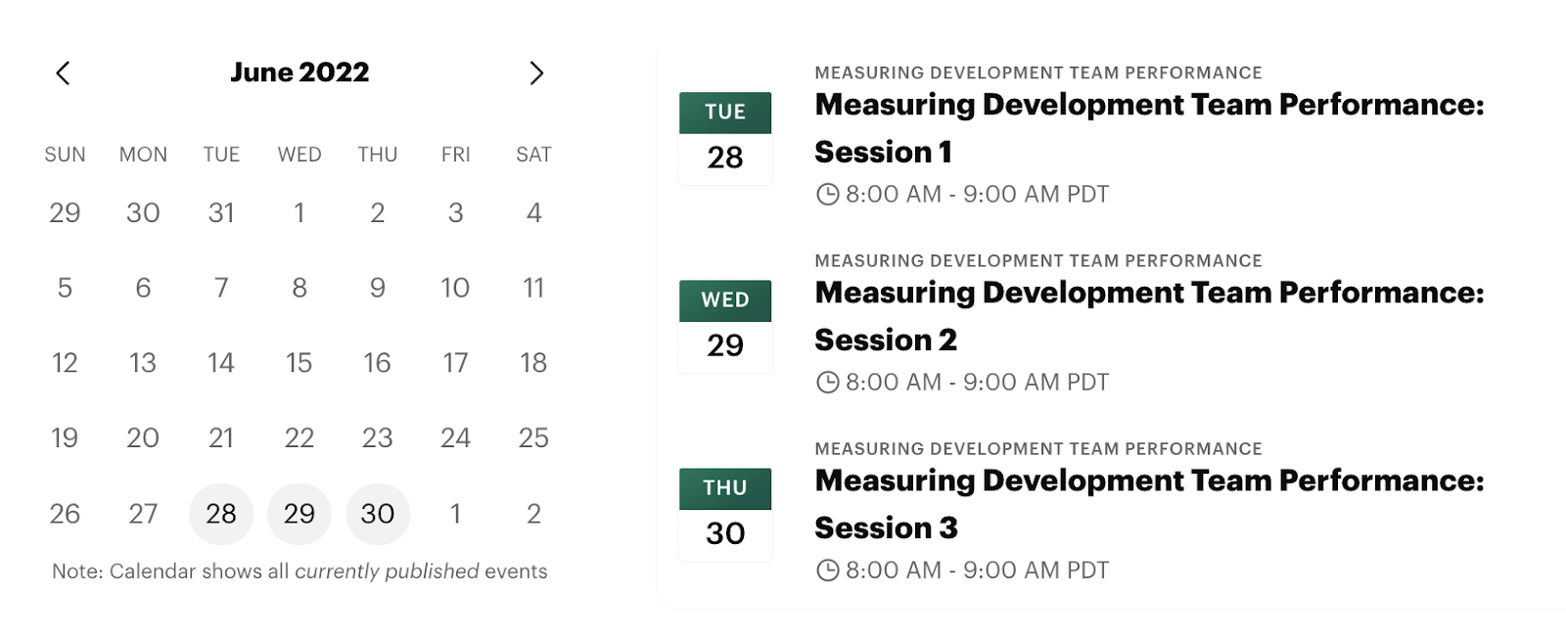1566x640 pixels.
Task: Pick June 1 in the calendar
Action: 299,212
